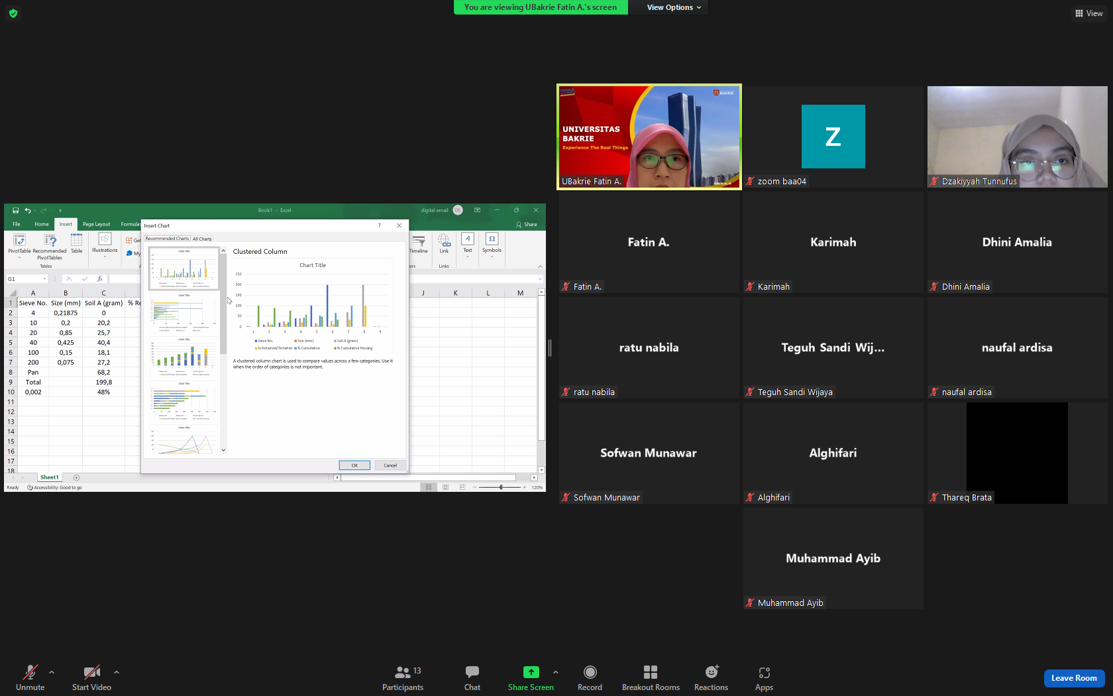Open the Home tab in Excel
This screenshot has width=1113, height=696.
click(x=42, y=224)
